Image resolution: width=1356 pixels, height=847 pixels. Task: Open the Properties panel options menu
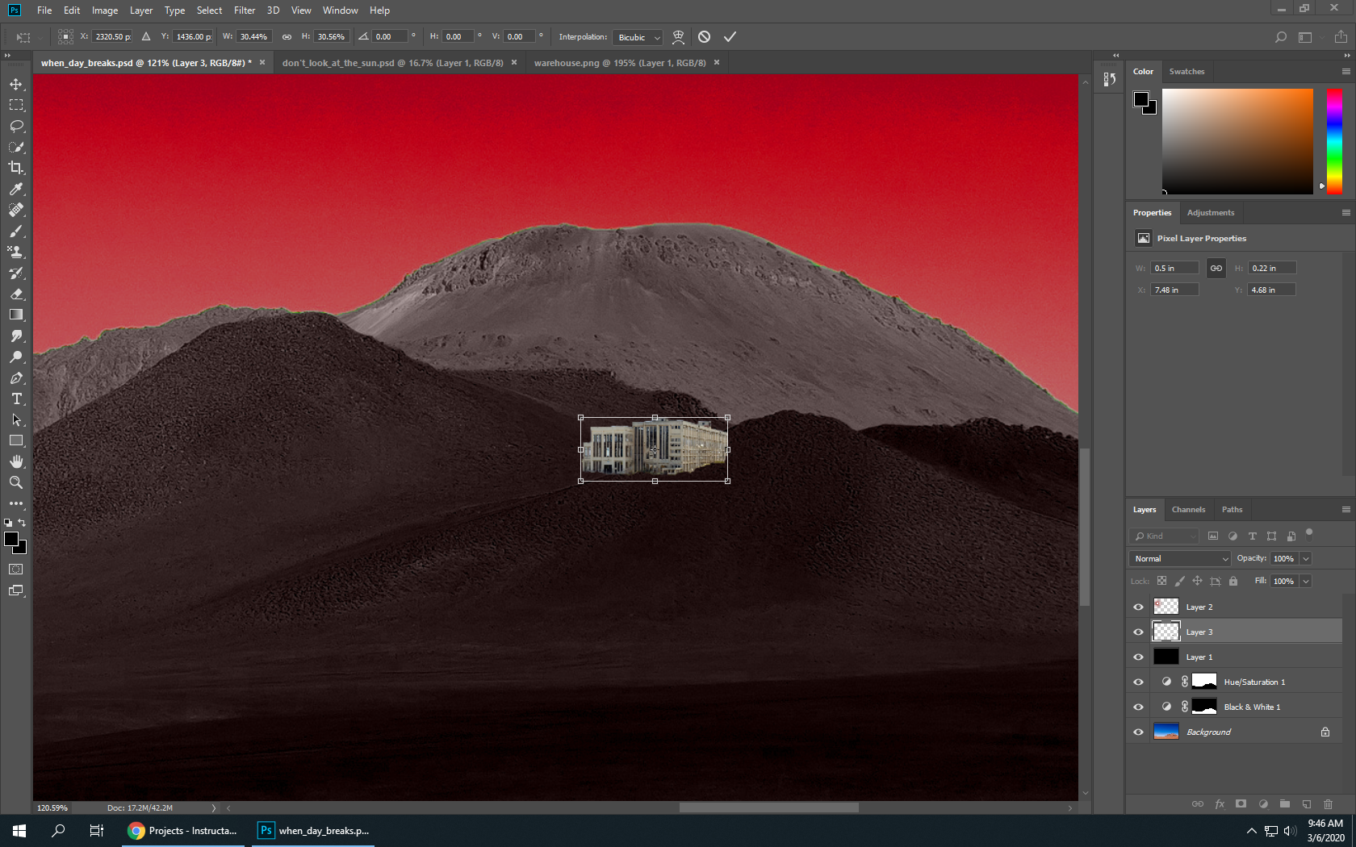click(1346, 213)
